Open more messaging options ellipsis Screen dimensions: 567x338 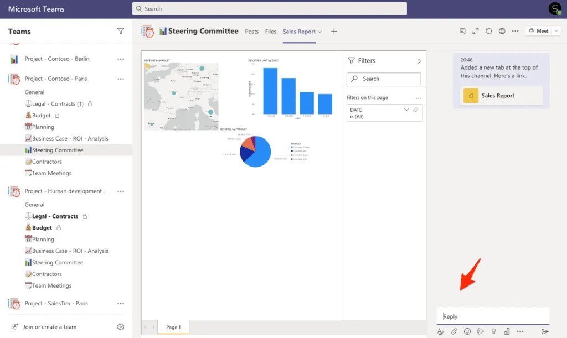point(520,331)
